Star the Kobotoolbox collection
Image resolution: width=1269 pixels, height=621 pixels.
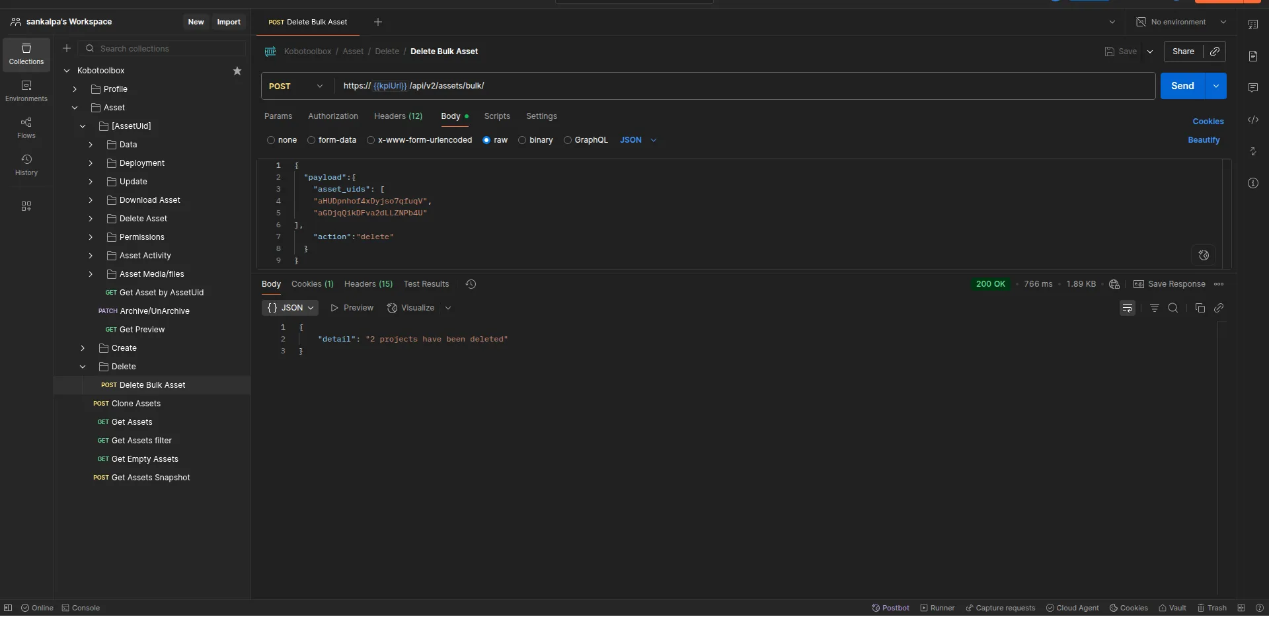point(237,71)
